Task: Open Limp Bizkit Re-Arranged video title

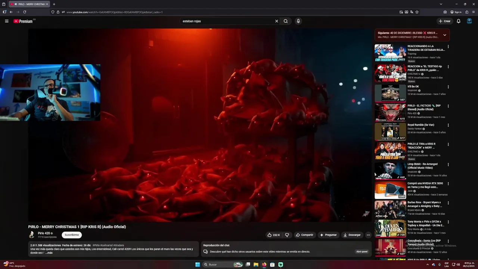Action: pos(422,166)
